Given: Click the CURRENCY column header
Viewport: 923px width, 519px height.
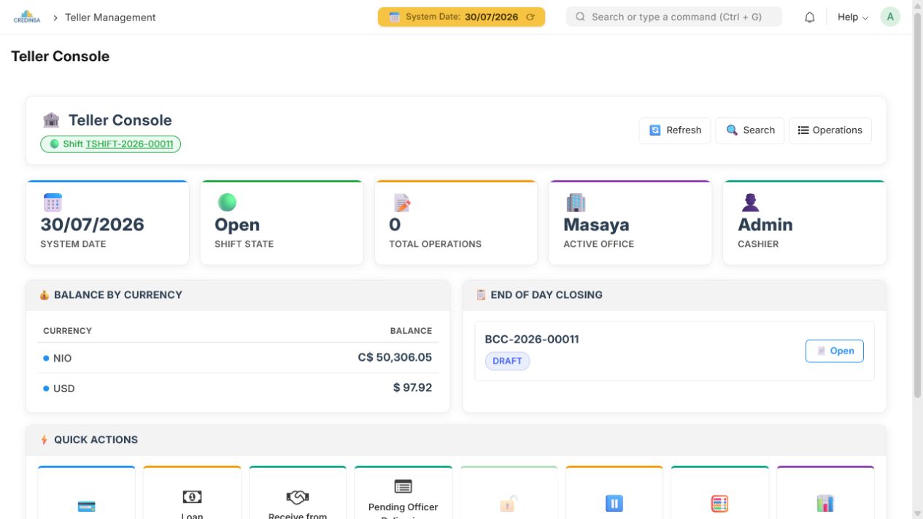Looking at the screenshot, I should coord(67,330).
